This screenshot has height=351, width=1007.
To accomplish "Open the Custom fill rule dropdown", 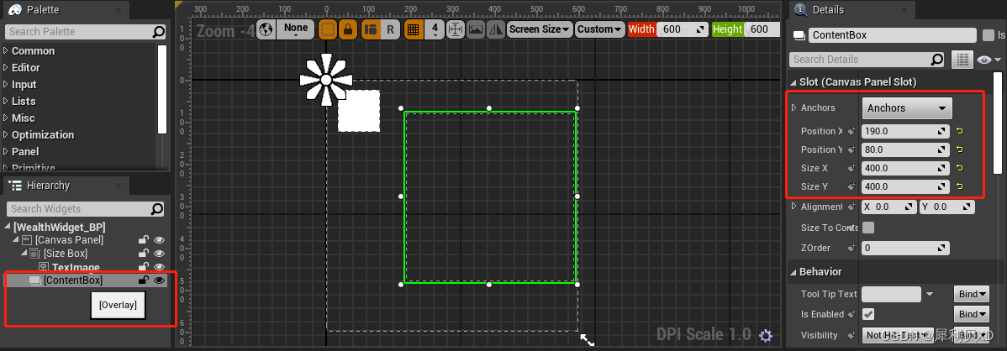I will click(600, 29).
